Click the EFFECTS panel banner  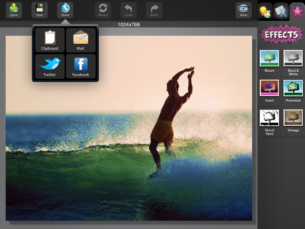(x=281, y=34)
